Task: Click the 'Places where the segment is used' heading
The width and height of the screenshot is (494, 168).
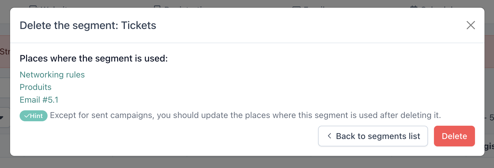Action: [94, 58]
